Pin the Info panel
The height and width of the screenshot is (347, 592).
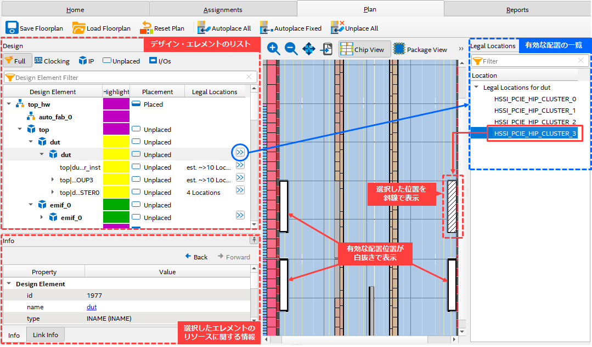254,240
